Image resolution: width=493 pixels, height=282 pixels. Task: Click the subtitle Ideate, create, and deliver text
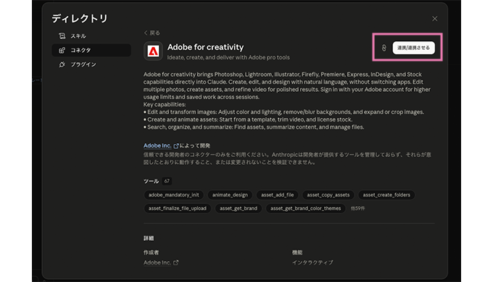click(228, 58)
